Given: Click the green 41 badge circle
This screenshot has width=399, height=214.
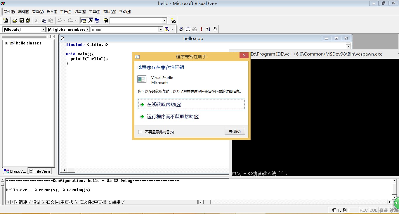Looking at the screenshot, I should point(397,203).
